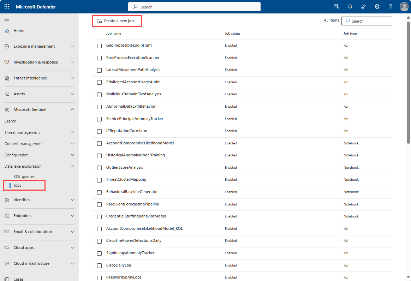Tick the PrivilegedAccountUsageAudit checkbox
The height and width of the screenshot is (281, 411).
[x=99, y=82]
